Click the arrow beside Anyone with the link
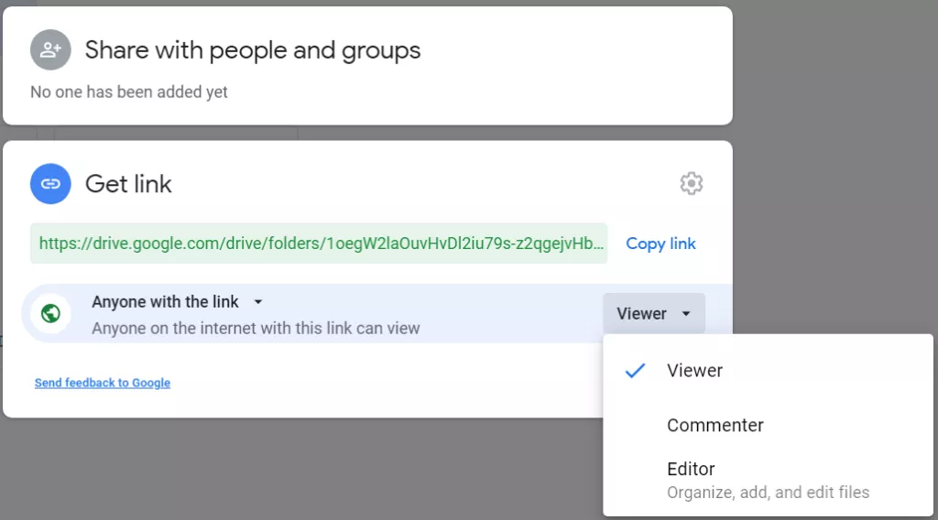938x520 pixels. click(257, 302)
